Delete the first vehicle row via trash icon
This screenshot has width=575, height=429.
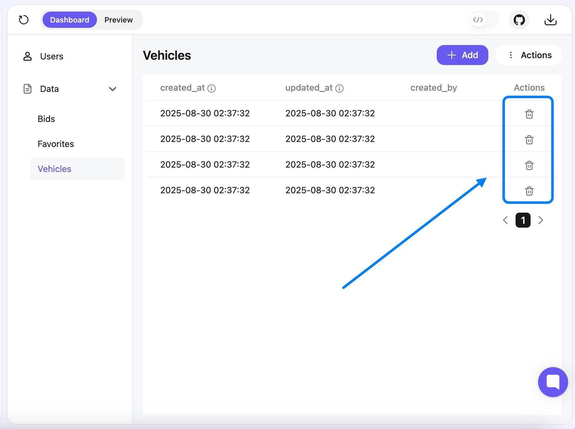pos(529,114)
